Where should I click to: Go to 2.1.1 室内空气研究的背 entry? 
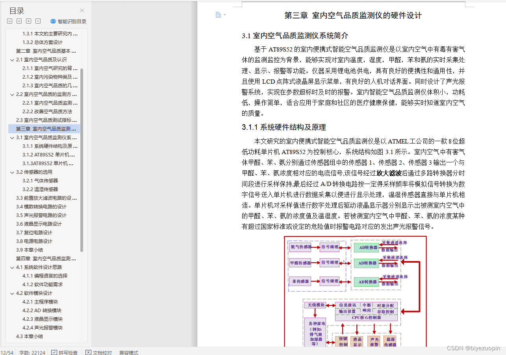point(50,68)
